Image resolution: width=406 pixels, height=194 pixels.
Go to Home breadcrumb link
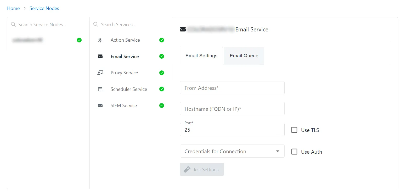point(13,8)
